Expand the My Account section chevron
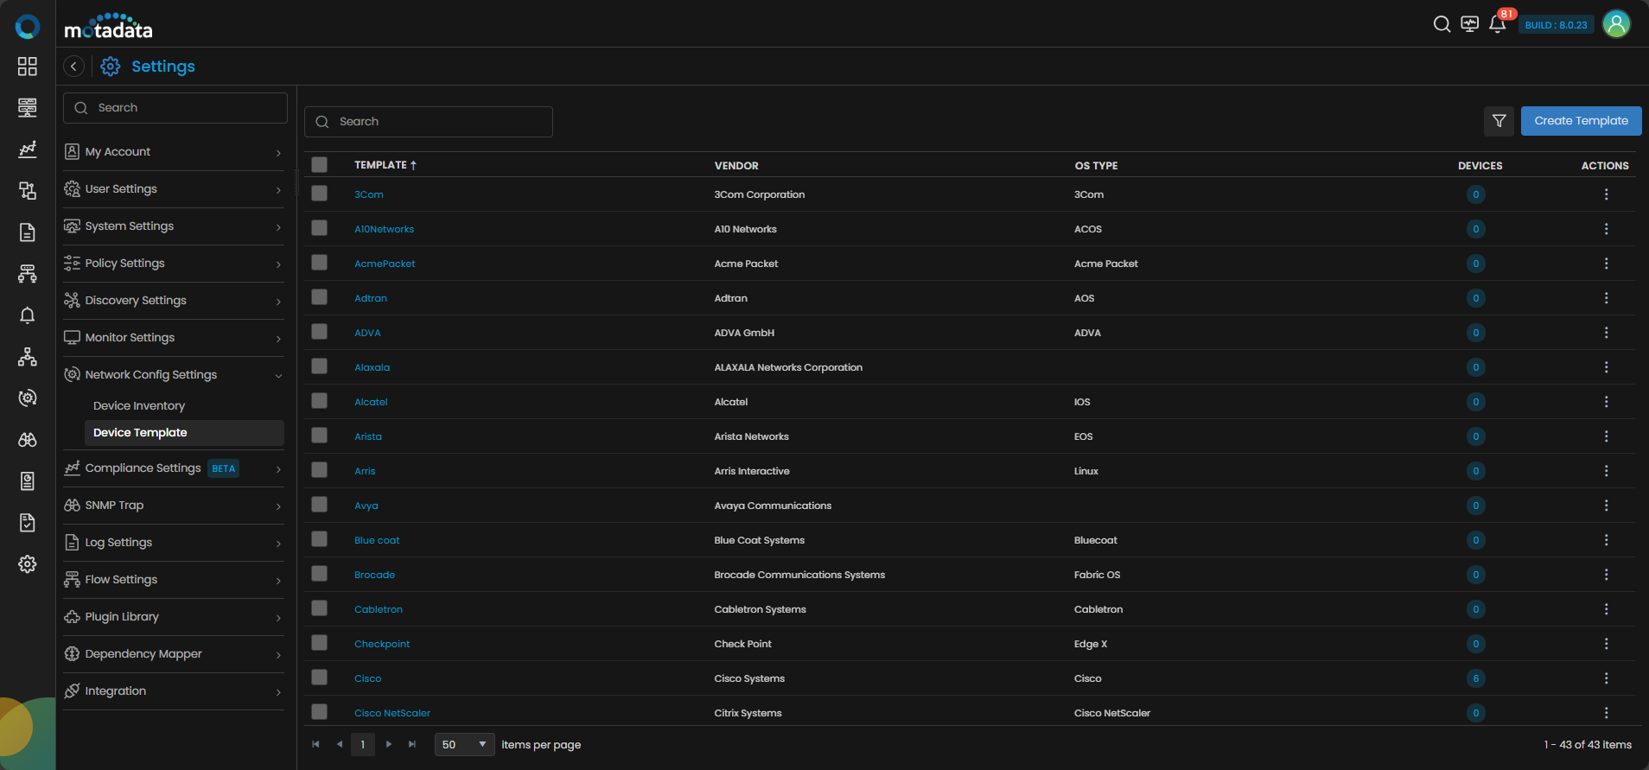The image size is (1649, 770). click(x=278, y=153)
